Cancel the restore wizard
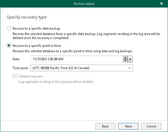This screenshot has width=168, height=132. tap(151, 126)
